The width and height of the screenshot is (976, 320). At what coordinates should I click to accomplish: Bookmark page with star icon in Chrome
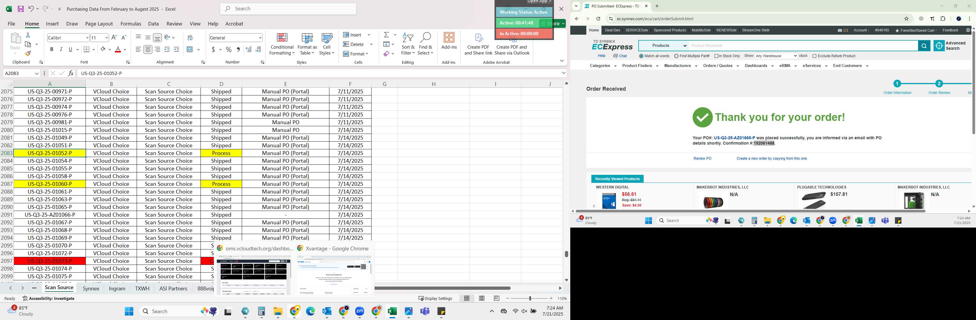907,18
